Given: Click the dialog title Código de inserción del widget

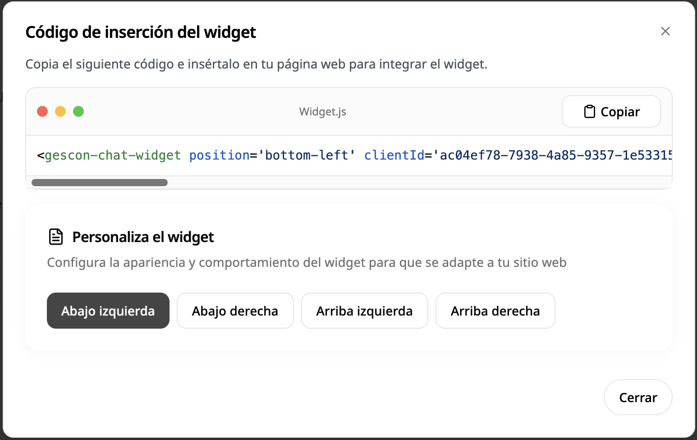Looking at the screenshot, I should 141,32.
